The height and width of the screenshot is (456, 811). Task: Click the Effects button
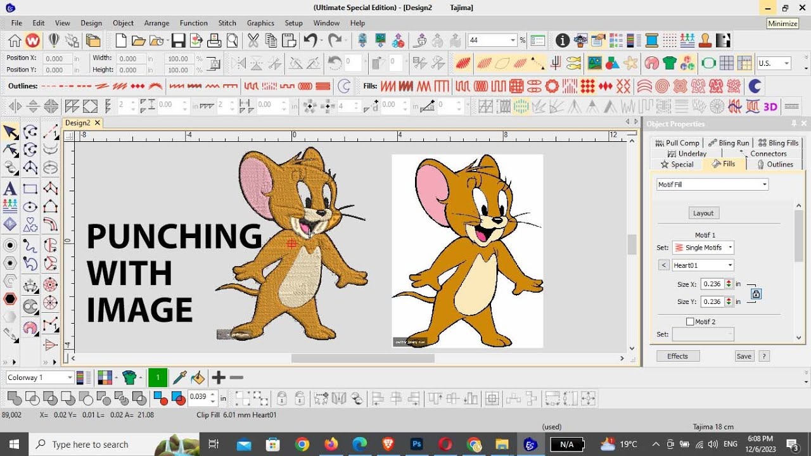click(677, 357)
